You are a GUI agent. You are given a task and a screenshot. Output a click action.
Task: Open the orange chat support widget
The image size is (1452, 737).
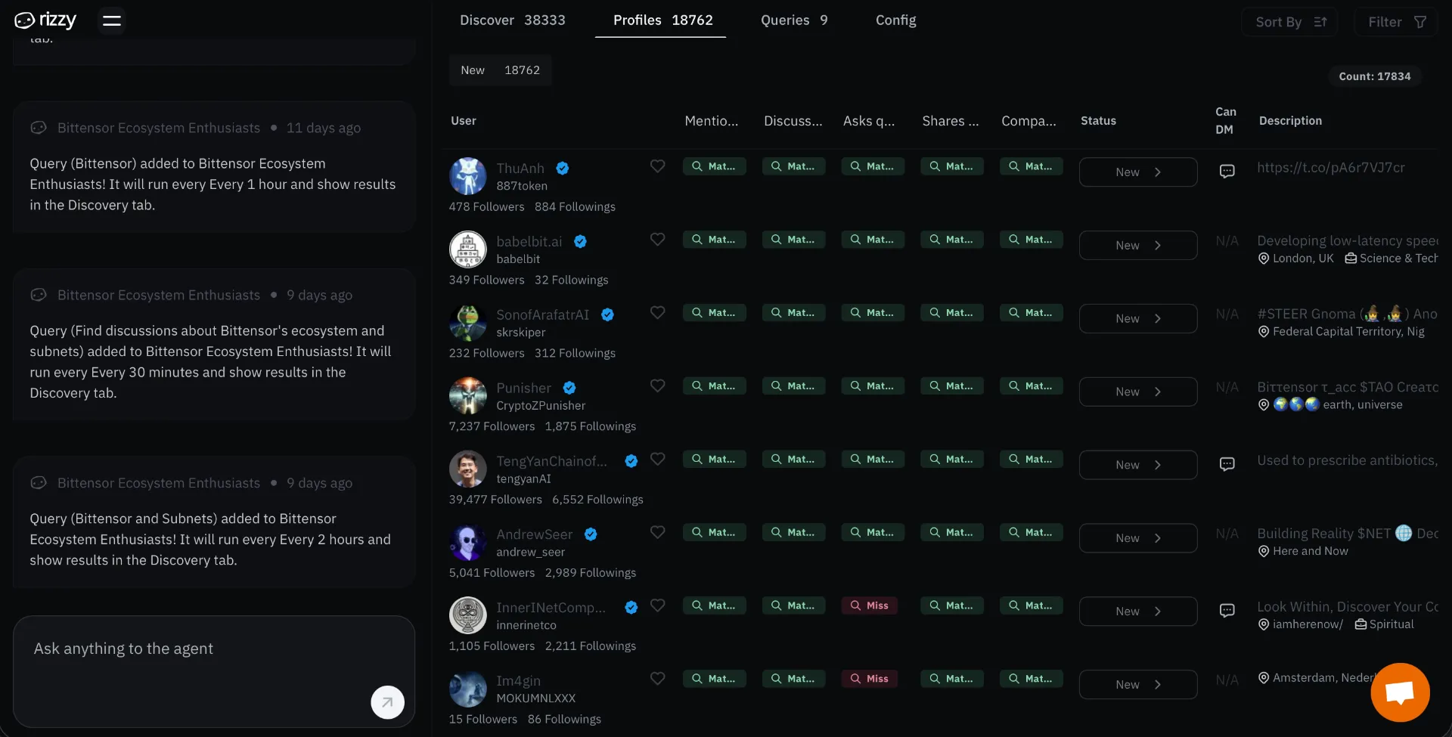1400,692
